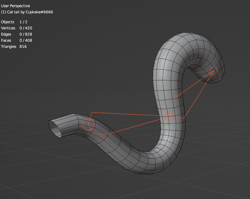Click the "0 / 828" edges count value
The width and height of the screenshot is (250, 199).
pyautogui.click(x=26, y=35)
